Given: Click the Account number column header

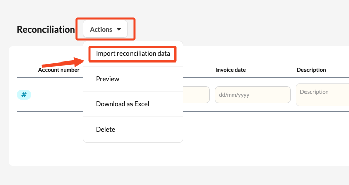Looking at the screenshot, I should pos(59,70).
